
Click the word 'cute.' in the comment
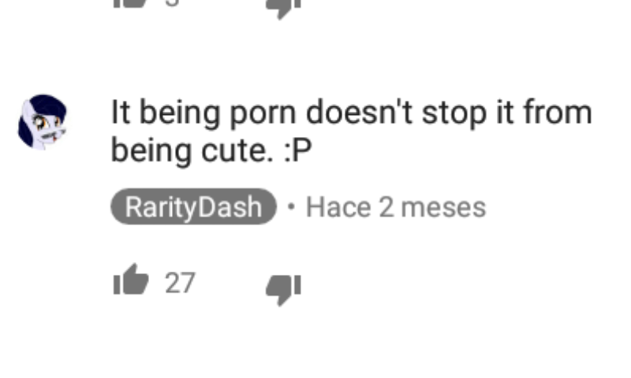tap(237, 152)
